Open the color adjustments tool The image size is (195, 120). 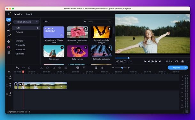[59, 68]
